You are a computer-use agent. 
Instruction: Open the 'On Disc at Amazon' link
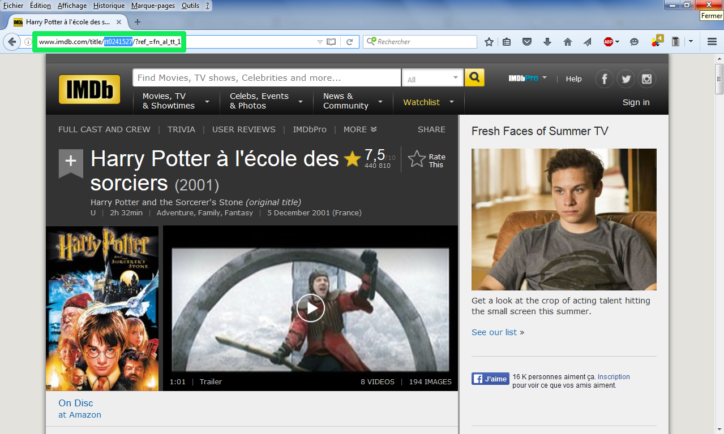[80, 409]
